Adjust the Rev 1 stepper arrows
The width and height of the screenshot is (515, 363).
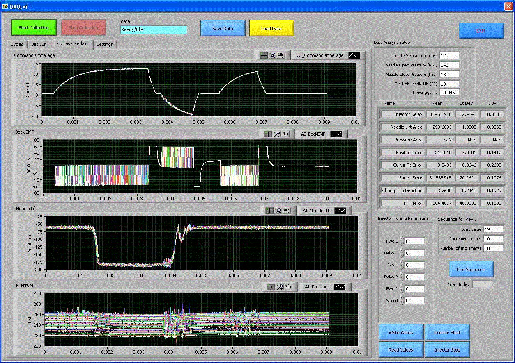(402, 265)
